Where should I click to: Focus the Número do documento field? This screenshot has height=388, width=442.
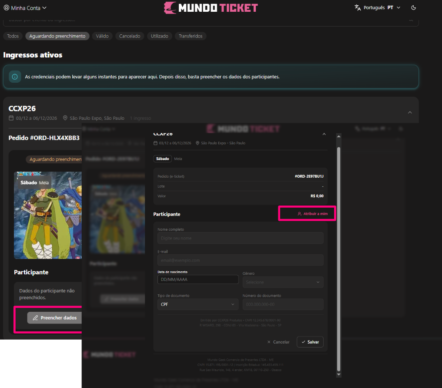click(283, 304)
